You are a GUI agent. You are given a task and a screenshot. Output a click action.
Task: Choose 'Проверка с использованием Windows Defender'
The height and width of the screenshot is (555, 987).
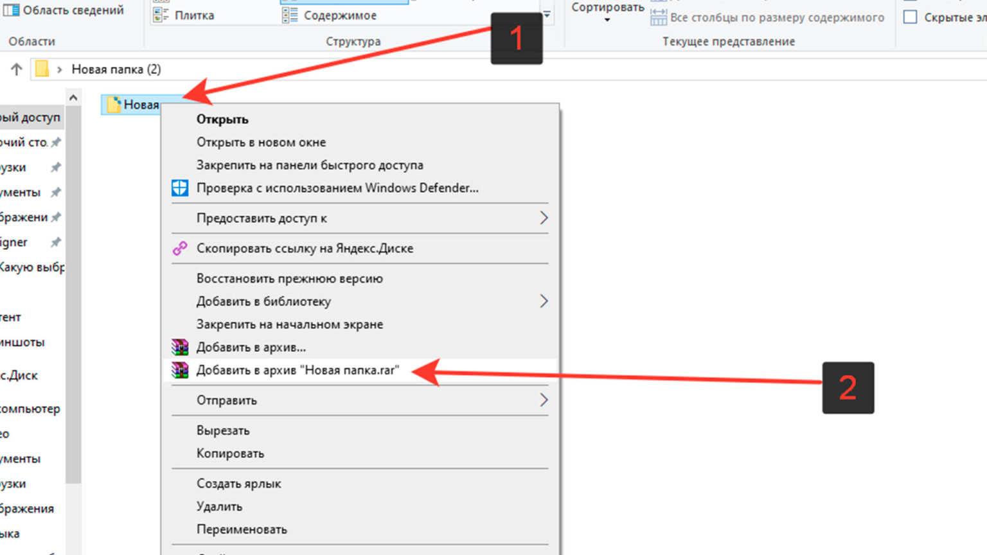click(x=337, y=188)
